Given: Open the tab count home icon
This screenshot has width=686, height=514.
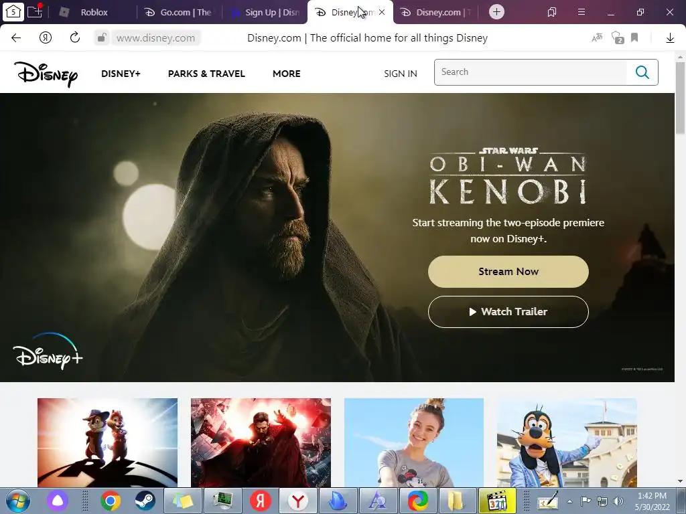Looking at the screenshot, I should 13,12.
